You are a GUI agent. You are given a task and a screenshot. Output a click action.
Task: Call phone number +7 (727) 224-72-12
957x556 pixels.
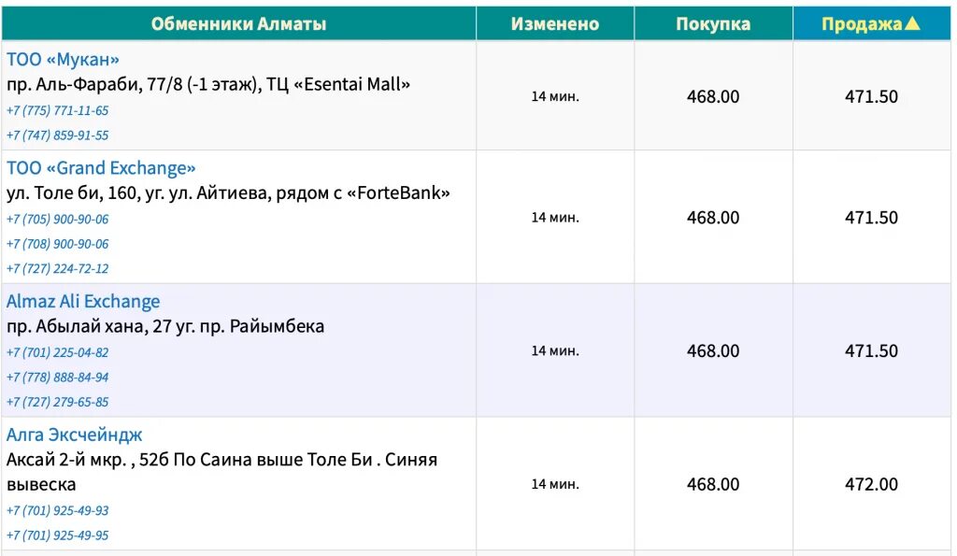57,268
